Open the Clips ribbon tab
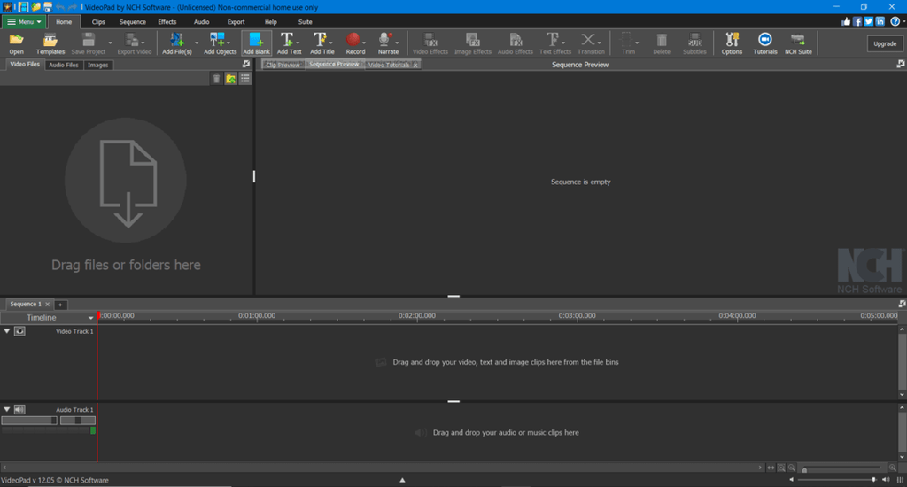This screenshot has width=907, height=487. click(98, 22)
